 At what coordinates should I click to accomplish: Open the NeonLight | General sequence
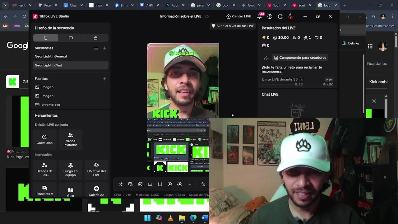pyautogui.click(x=71, y=56)
